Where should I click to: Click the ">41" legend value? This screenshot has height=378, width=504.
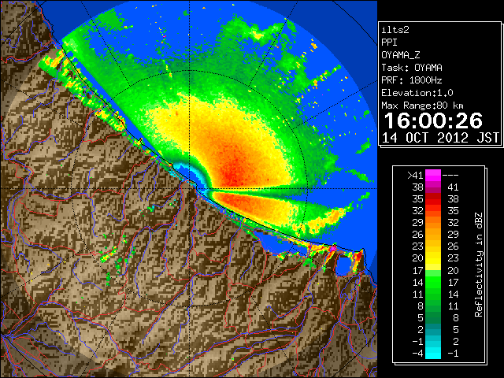[x=415, y=176]
